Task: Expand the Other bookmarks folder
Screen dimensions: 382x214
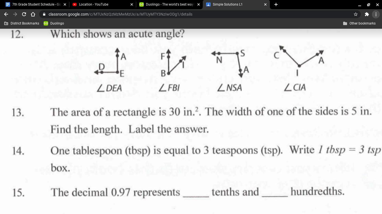Action: 359,23
